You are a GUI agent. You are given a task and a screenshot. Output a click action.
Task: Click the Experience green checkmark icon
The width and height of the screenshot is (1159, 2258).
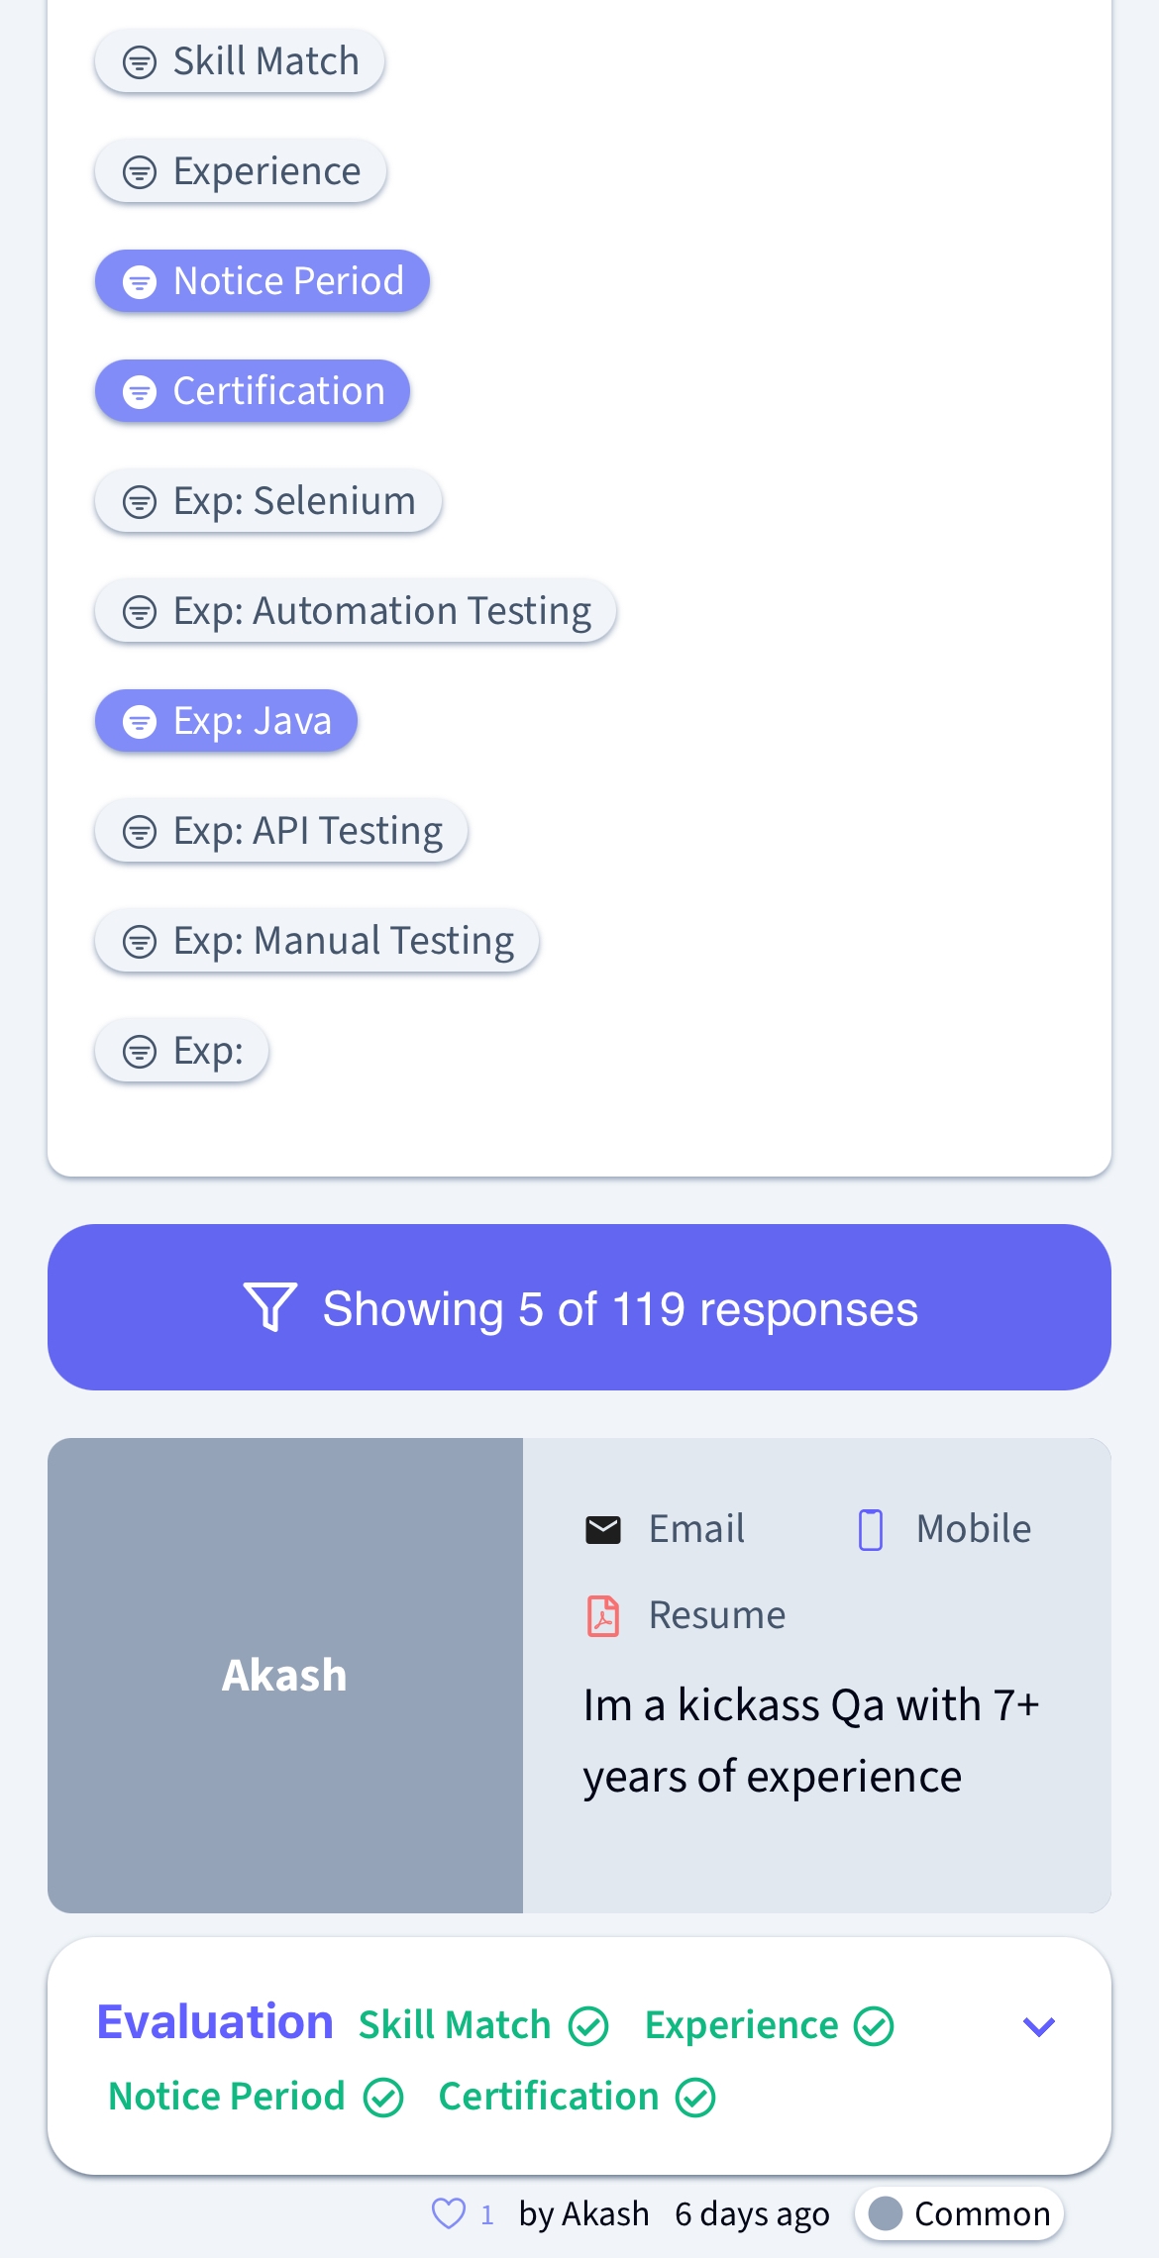(x=875, y=2026)
